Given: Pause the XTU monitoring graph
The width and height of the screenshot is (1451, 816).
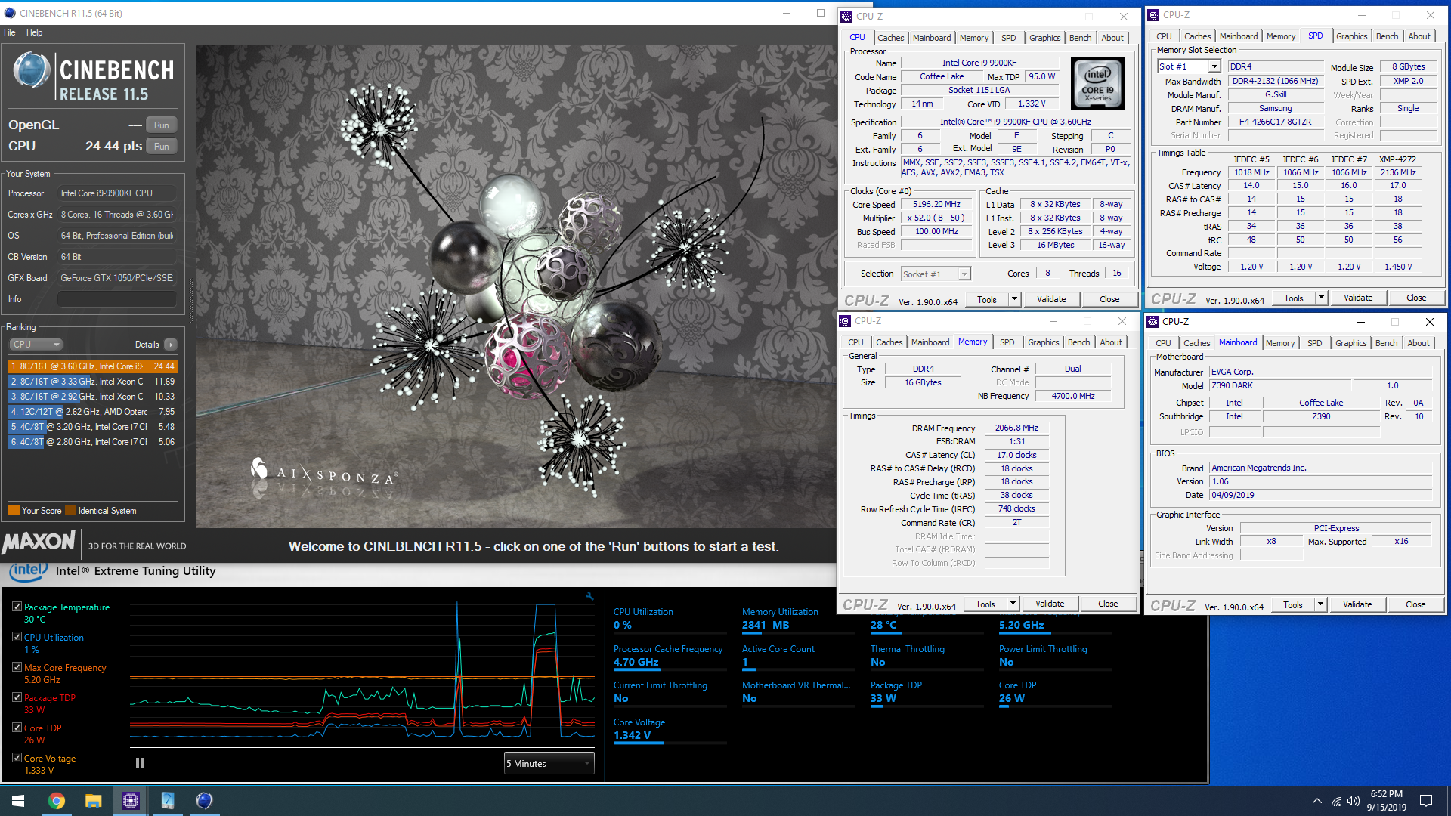Looking at the screenshot, I should (x=140, y=763).
